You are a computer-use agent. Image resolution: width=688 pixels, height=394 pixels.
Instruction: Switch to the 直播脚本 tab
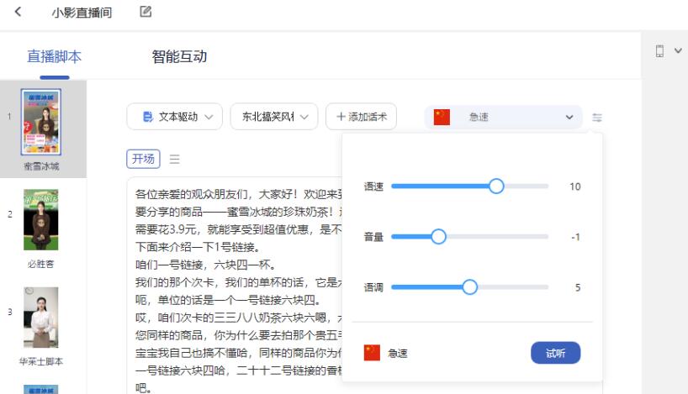[x=54, y=56]
